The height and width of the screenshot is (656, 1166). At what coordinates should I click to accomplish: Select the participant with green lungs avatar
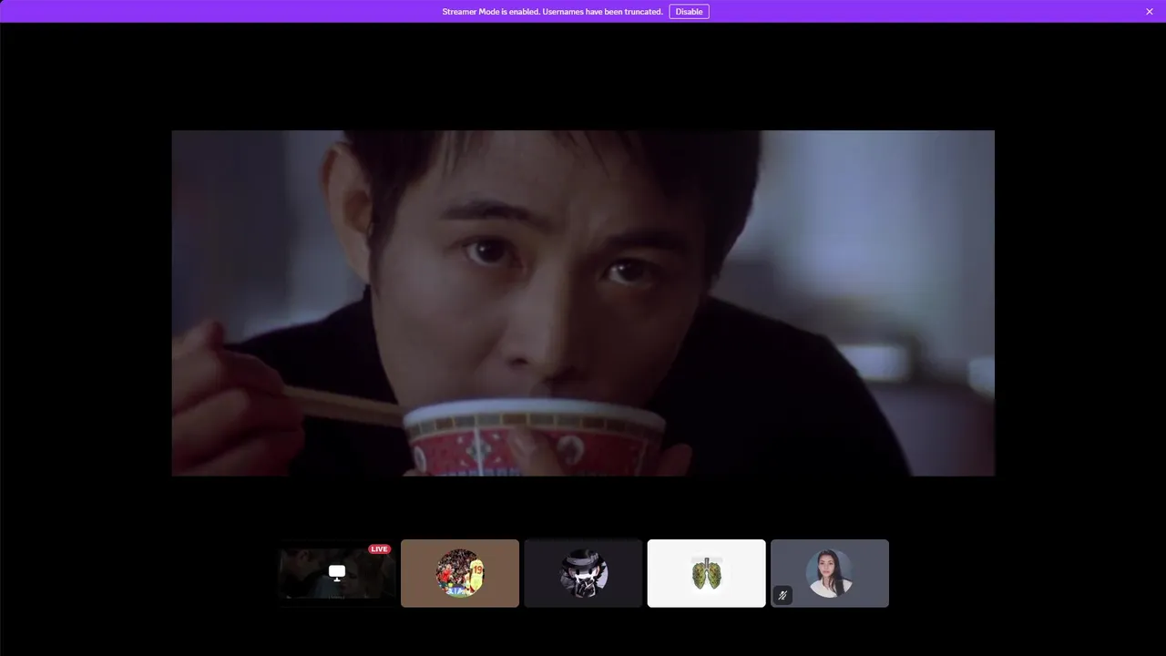click(707, 573)
